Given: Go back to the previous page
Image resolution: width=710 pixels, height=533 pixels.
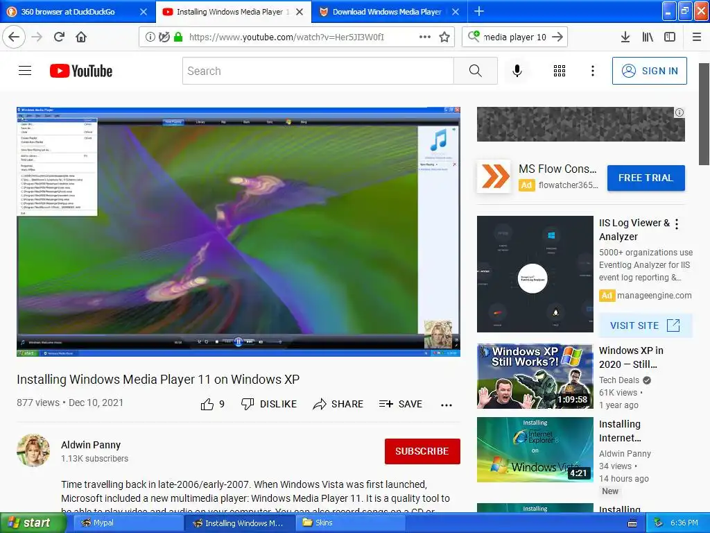Looking at the screenshot, I should coord(14,37).
